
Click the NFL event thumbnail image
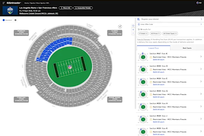tap(10, 10)
